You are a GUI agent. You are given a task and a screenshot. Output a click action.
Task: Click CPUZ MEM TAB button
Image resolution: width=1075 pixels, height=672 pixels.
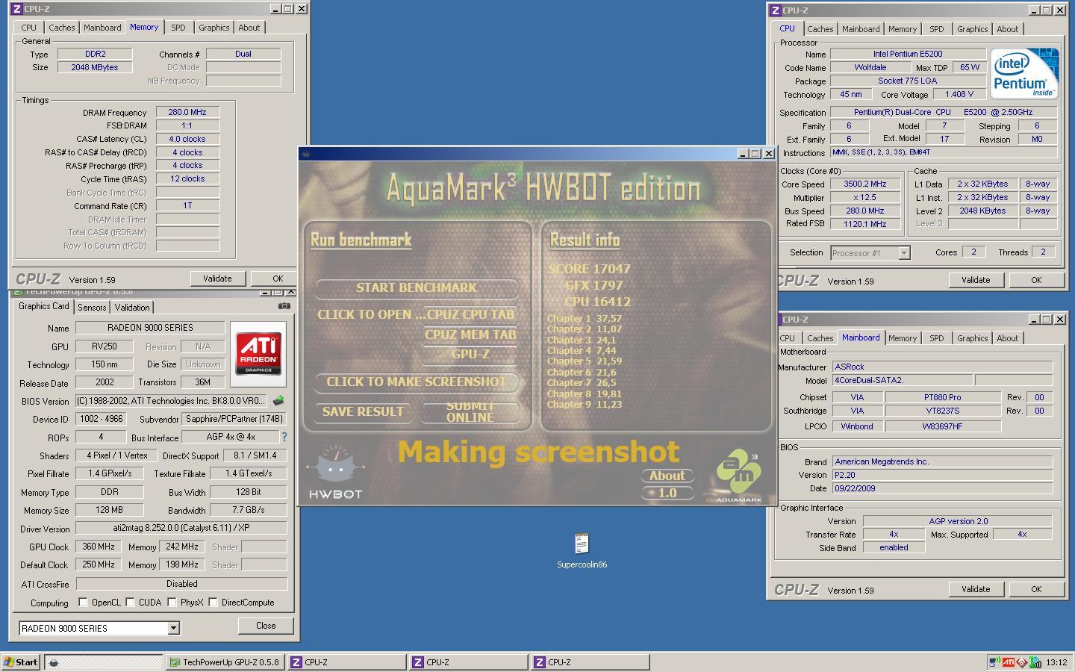pyautogui.click(x=470, y=335)
